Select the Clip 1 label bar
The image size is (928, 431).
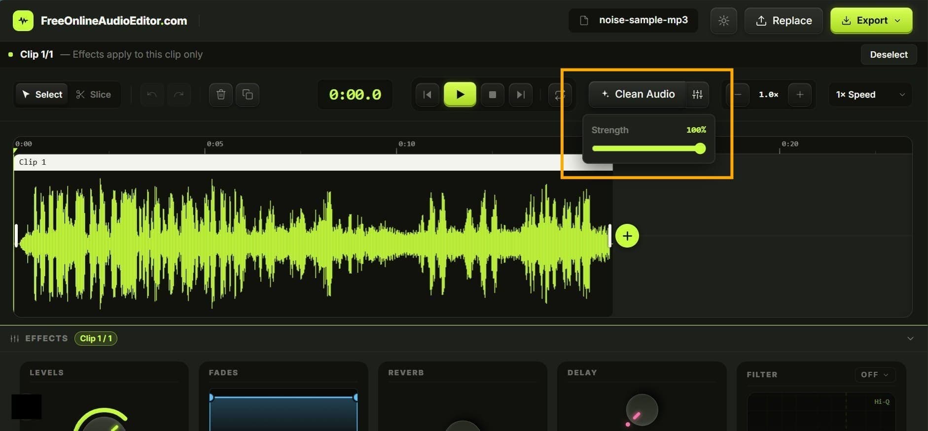coord(313,162)
